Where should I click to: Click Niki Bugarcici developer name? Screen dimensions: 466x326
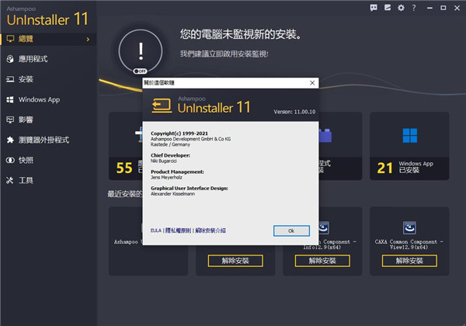coord(163,161)
